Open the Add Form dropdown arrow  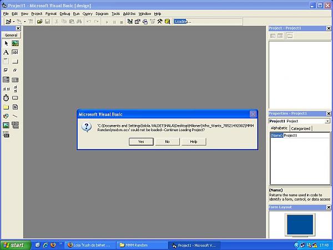25,22
